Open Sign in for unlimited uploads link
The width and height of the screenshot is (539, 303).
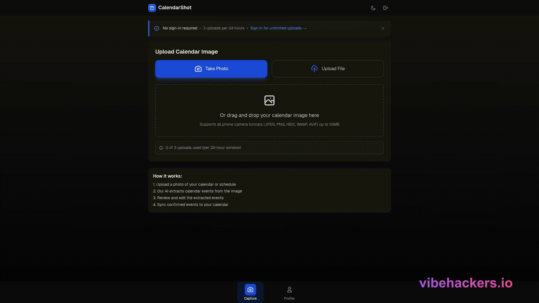tap(278, 28)
